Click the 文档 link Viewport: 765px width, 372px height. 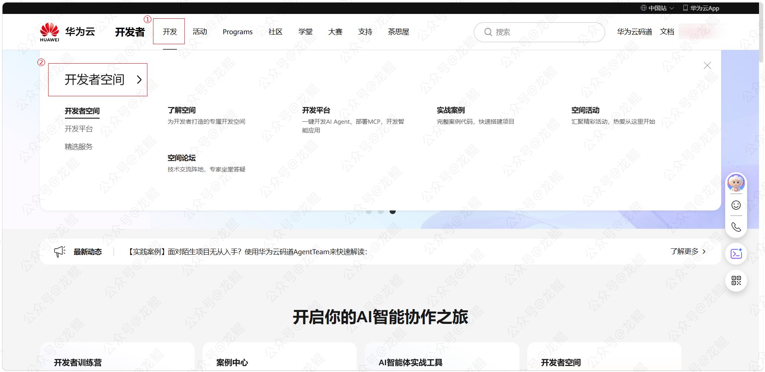pyautogui.click(x=667, y=32)
